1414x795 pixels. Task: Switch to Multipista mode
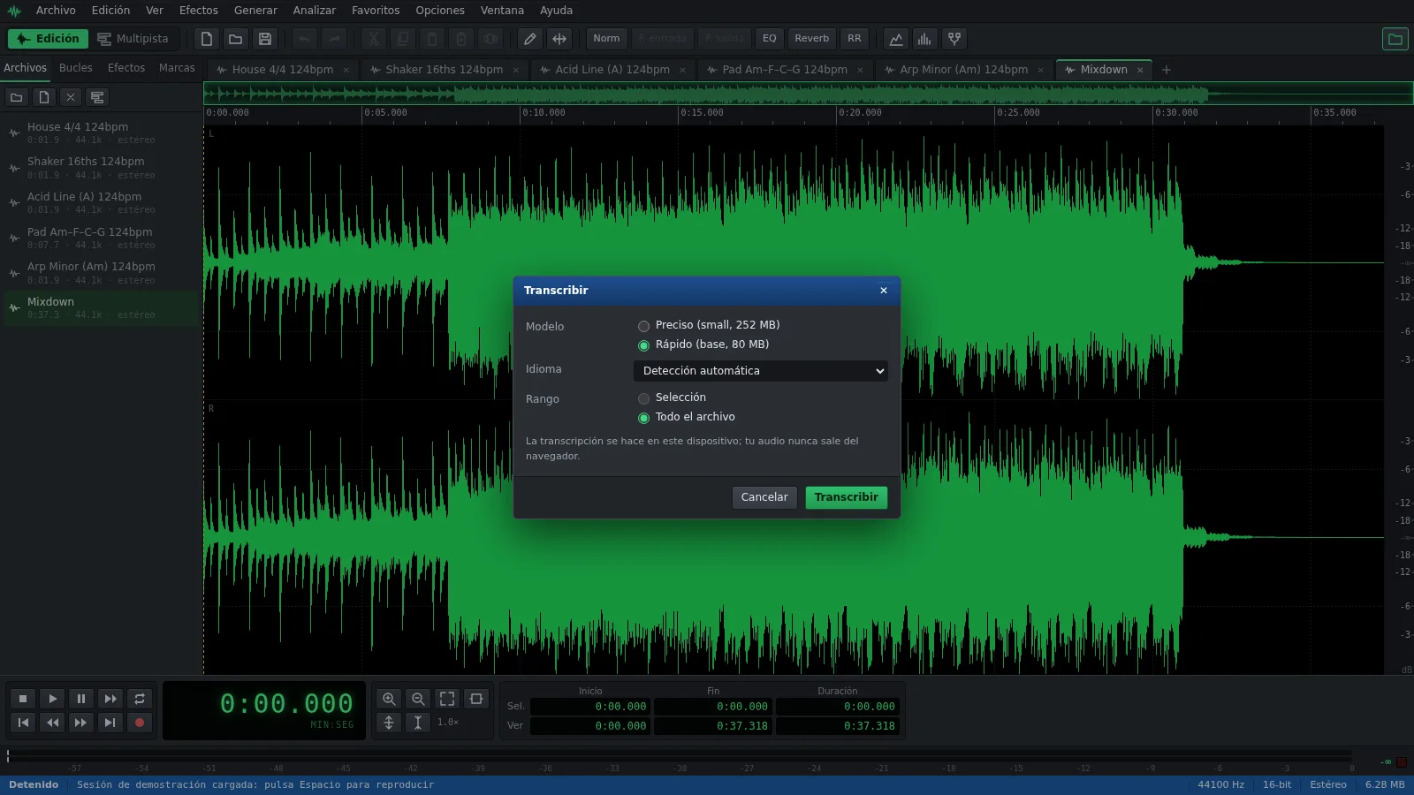click(133, 39)
